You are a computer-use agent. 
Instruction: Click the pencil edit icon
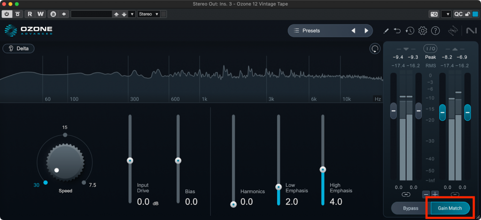386,31
